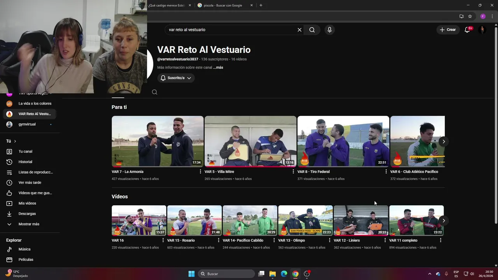
Task: Click the Chrome profile avatar
Action: 483,16
